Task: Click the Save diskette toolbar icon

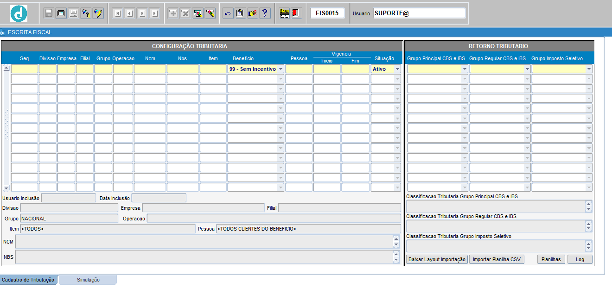Action: 49,13
